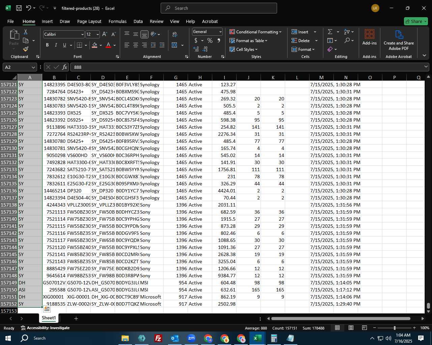Apply Comma Style format

pyautogui.click(x=219, y=40)
